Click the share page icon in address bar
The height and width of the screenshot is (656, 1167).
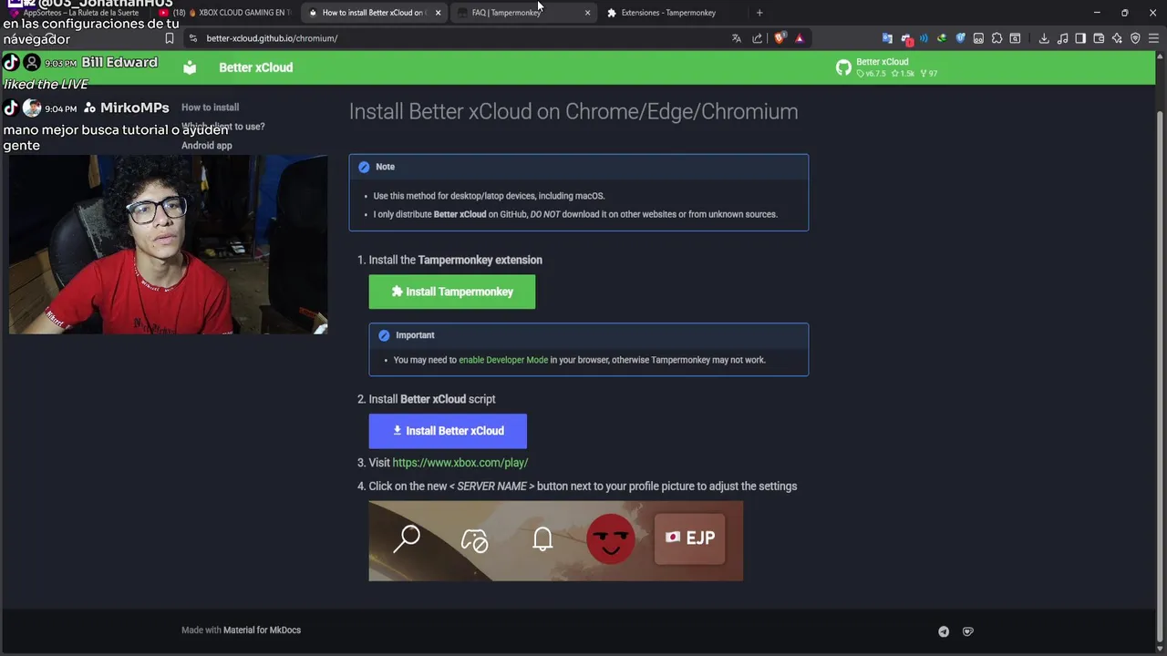(758, 38)
